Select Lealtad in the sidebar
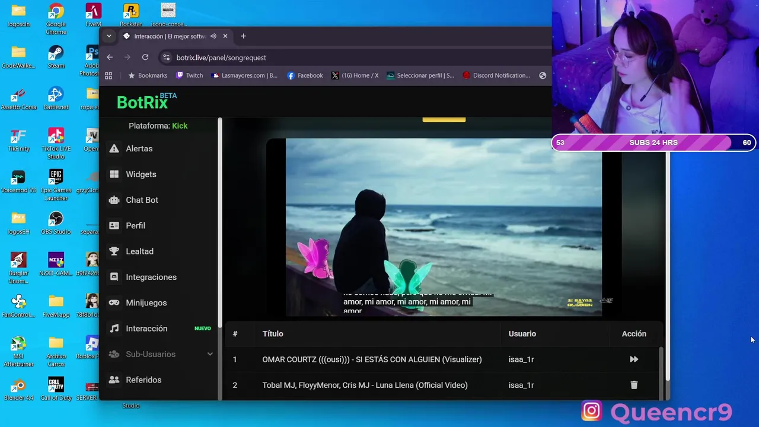Viewport: 759px width, 427px height. tap(139, 251)
